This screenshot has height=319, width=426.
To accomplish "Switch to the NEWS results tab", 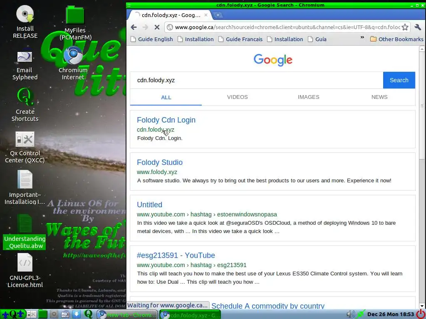I will (379, 97).
